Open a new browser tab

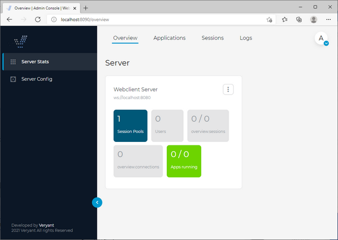coord(86,8)
